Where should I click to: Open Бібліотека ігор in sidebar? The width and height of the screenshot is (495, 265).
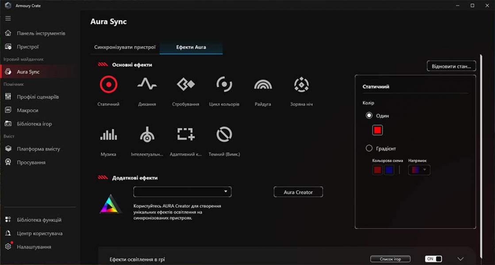coord(31,124)
